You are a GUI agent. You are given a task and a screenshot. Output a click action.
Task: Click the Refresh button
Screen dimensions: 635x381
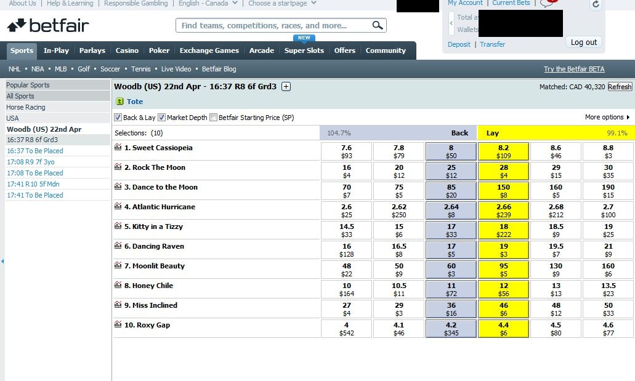(x=620, y=87)
